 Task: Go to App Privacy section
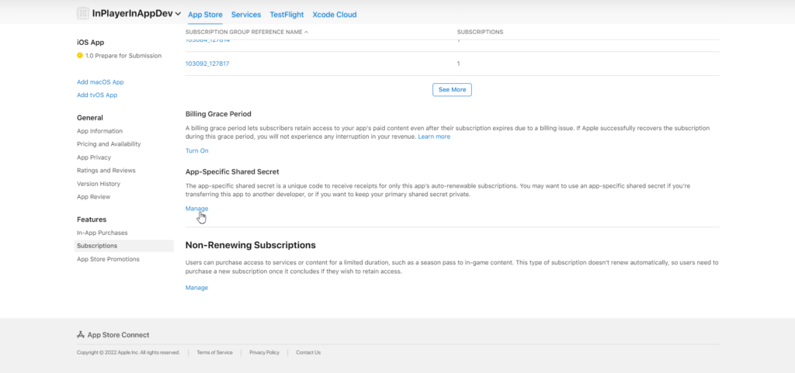click(94, 157)
